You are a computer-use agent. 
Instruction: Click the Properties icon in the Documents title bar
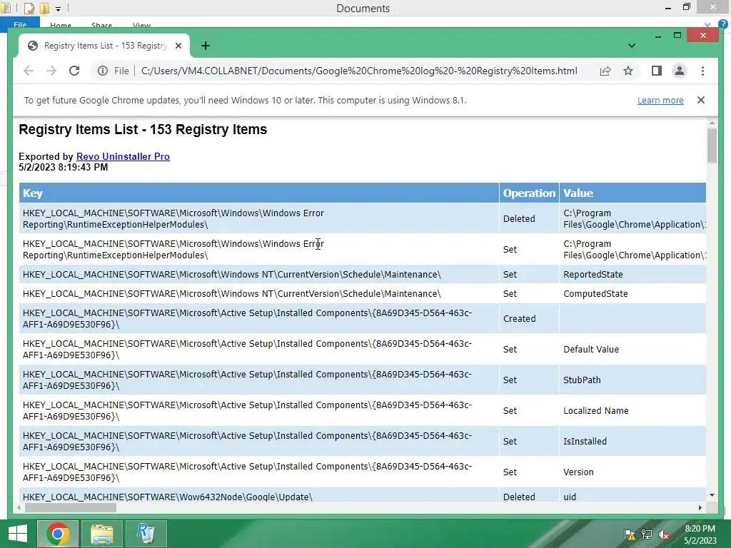point(29,8)
